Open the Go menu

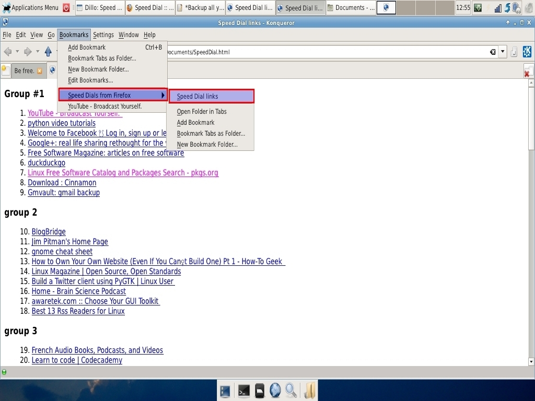pyautogui.click(x=51, y=35)
